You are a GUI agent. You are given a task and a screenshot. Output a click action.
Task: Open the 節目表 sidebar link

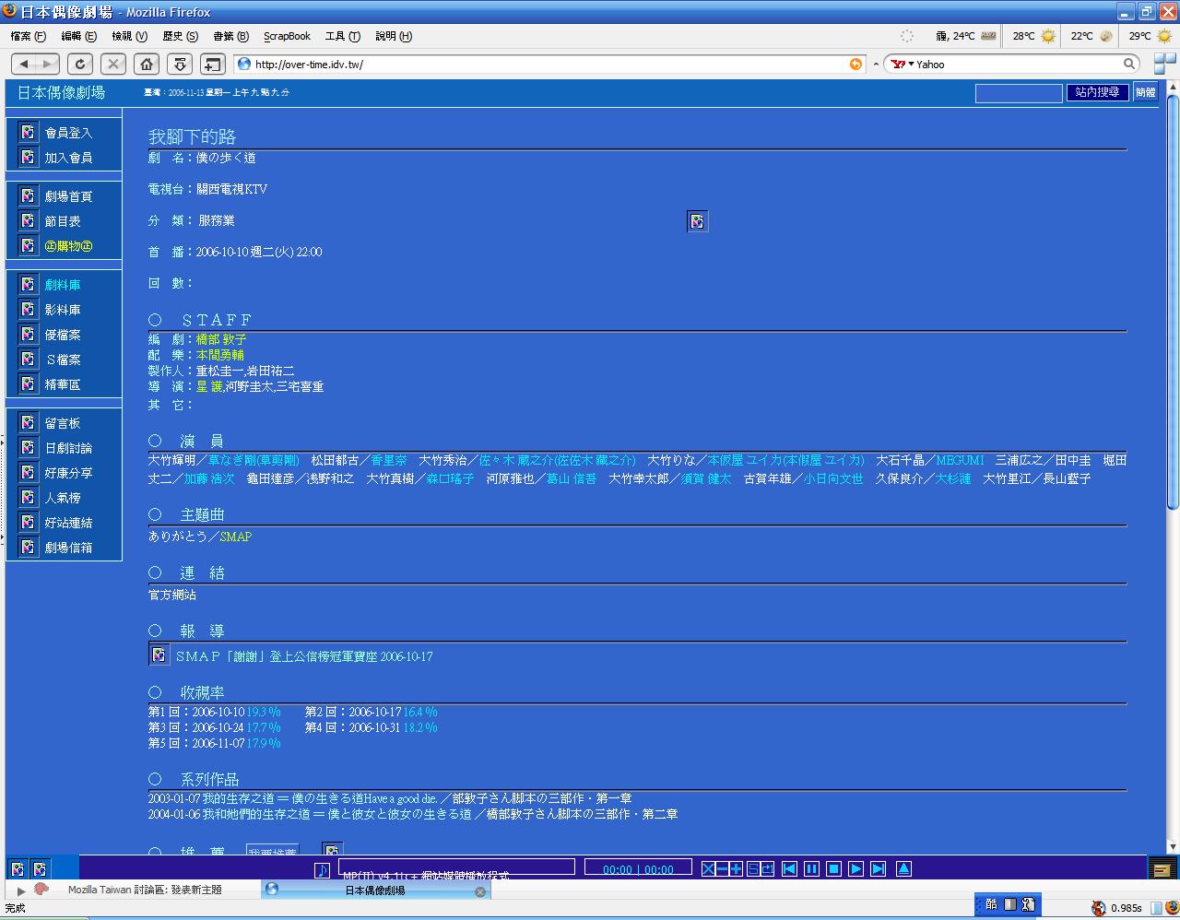click(x=63, y=221)
